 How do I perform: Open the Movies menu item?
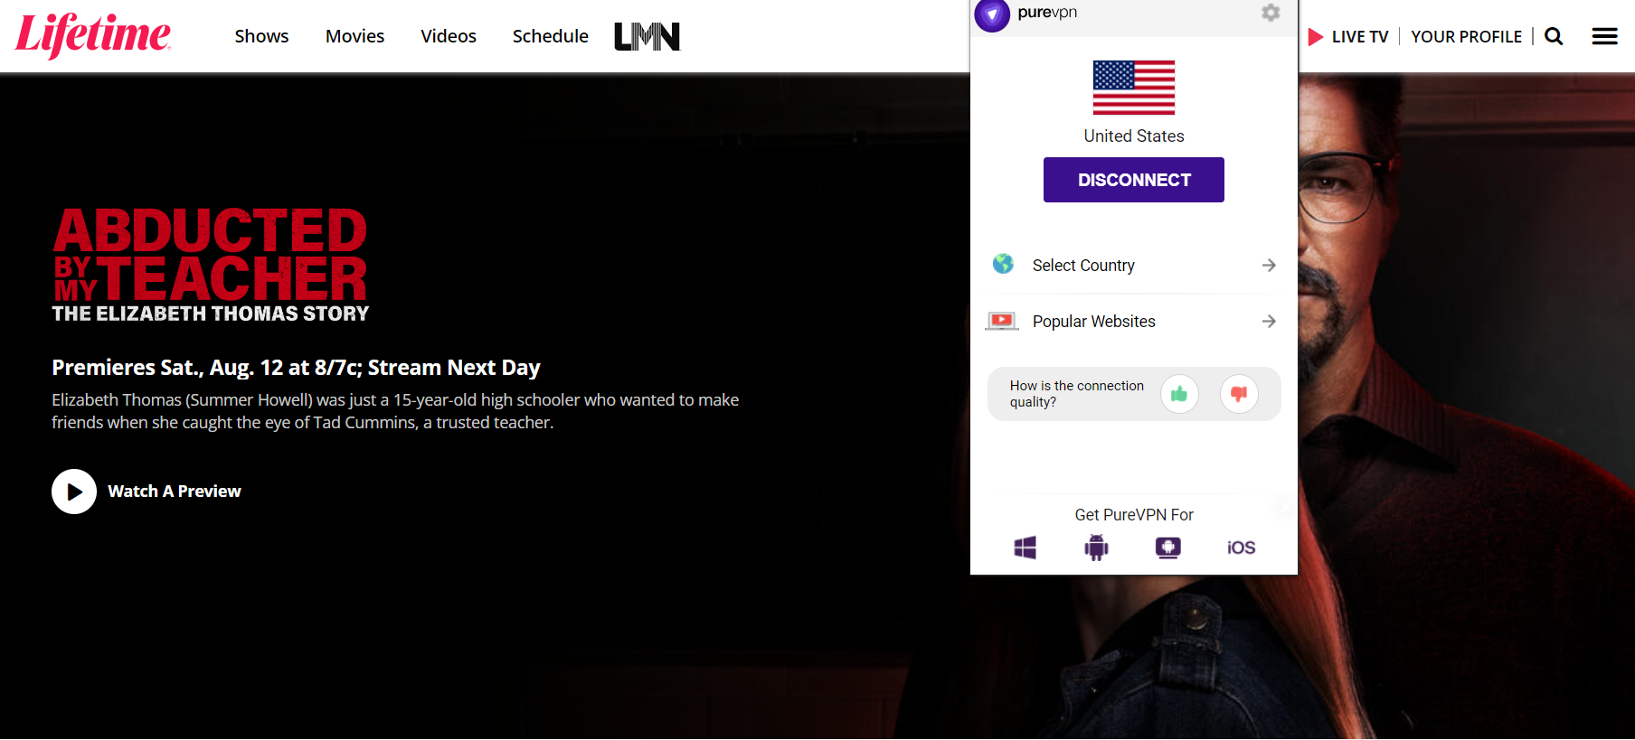(x=354, y=36)
